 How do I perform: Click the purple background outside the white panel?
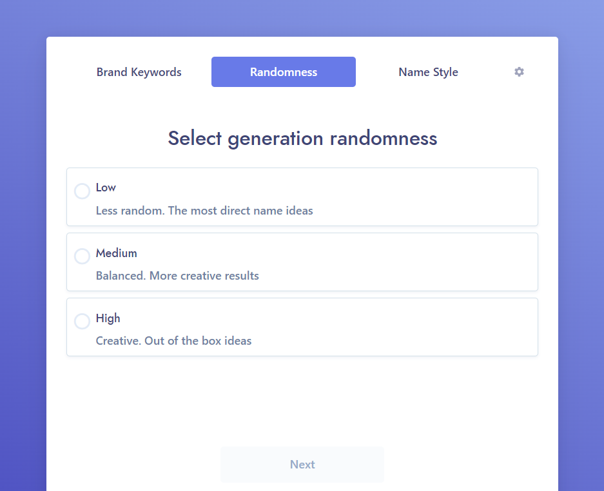pyautogui.click(x=23, y=258)
